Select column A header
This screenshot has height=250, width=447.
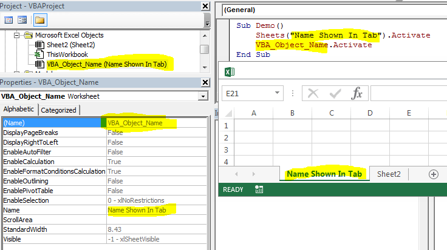(254, 113)
